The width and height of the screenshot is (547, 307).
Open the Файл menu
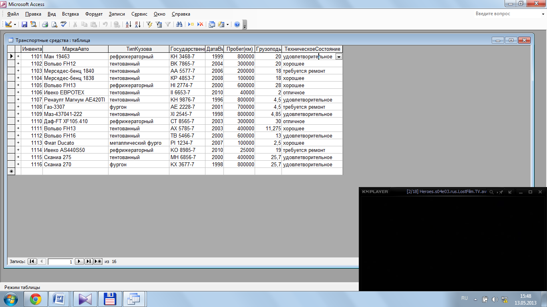(13, 14)
